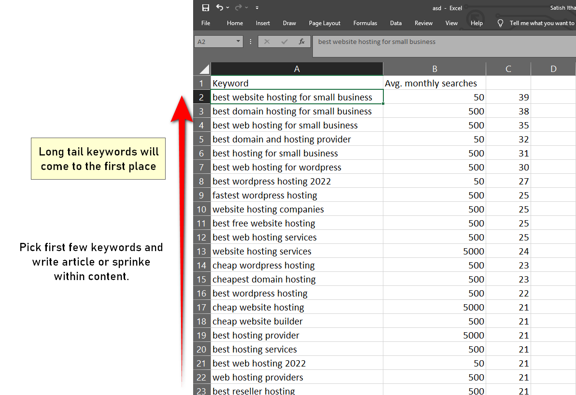Open the Data ribbon tab
Viewport: 576px width, 395px height.
[x=395, y=23]
